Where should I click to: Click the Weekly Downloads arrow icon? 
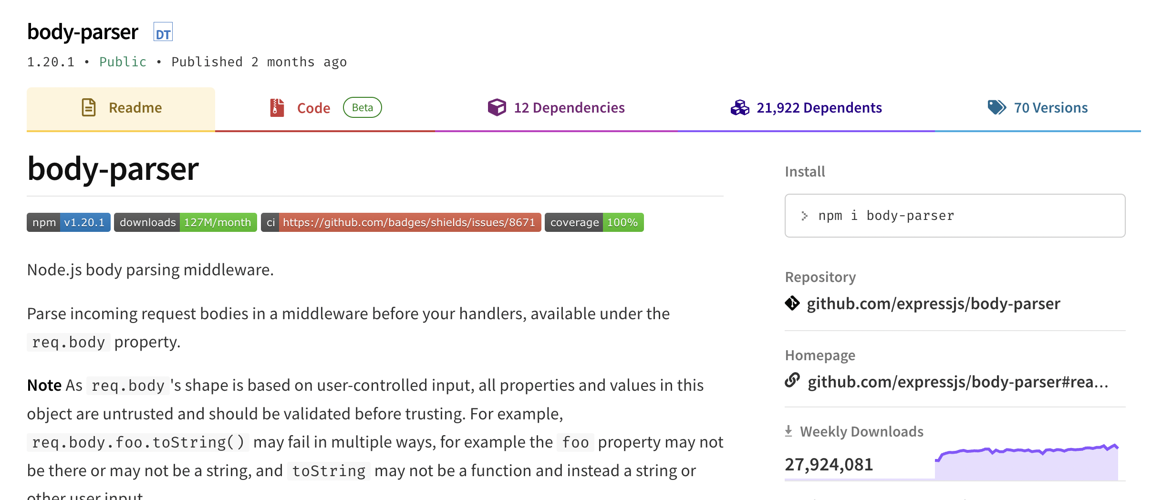[x=788, y=431]
